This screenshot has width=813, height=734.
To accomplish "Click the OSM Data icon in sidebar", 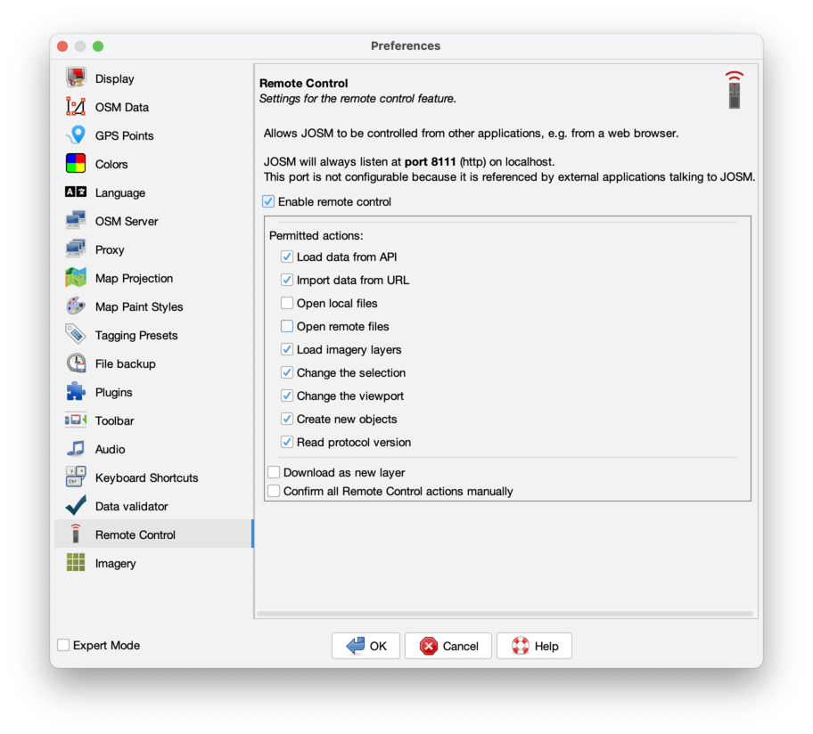I will coord(76,107).
